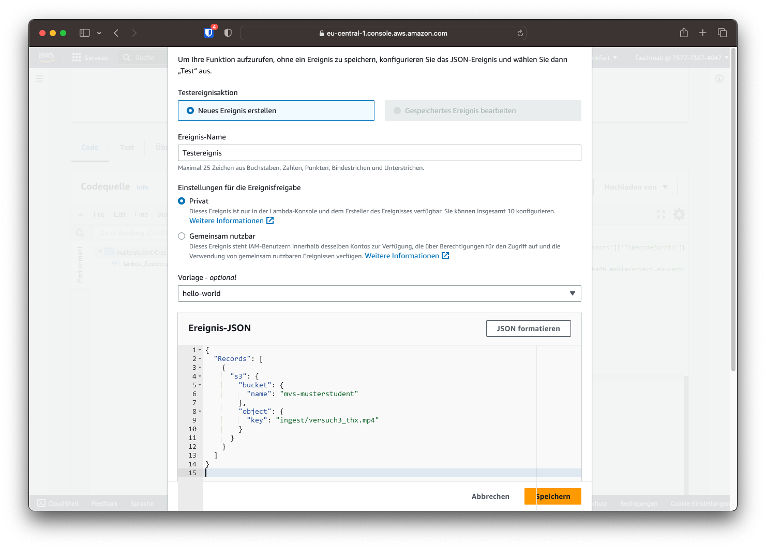
Task: Click the editor search magnifier icon
Action: (80, 233)
